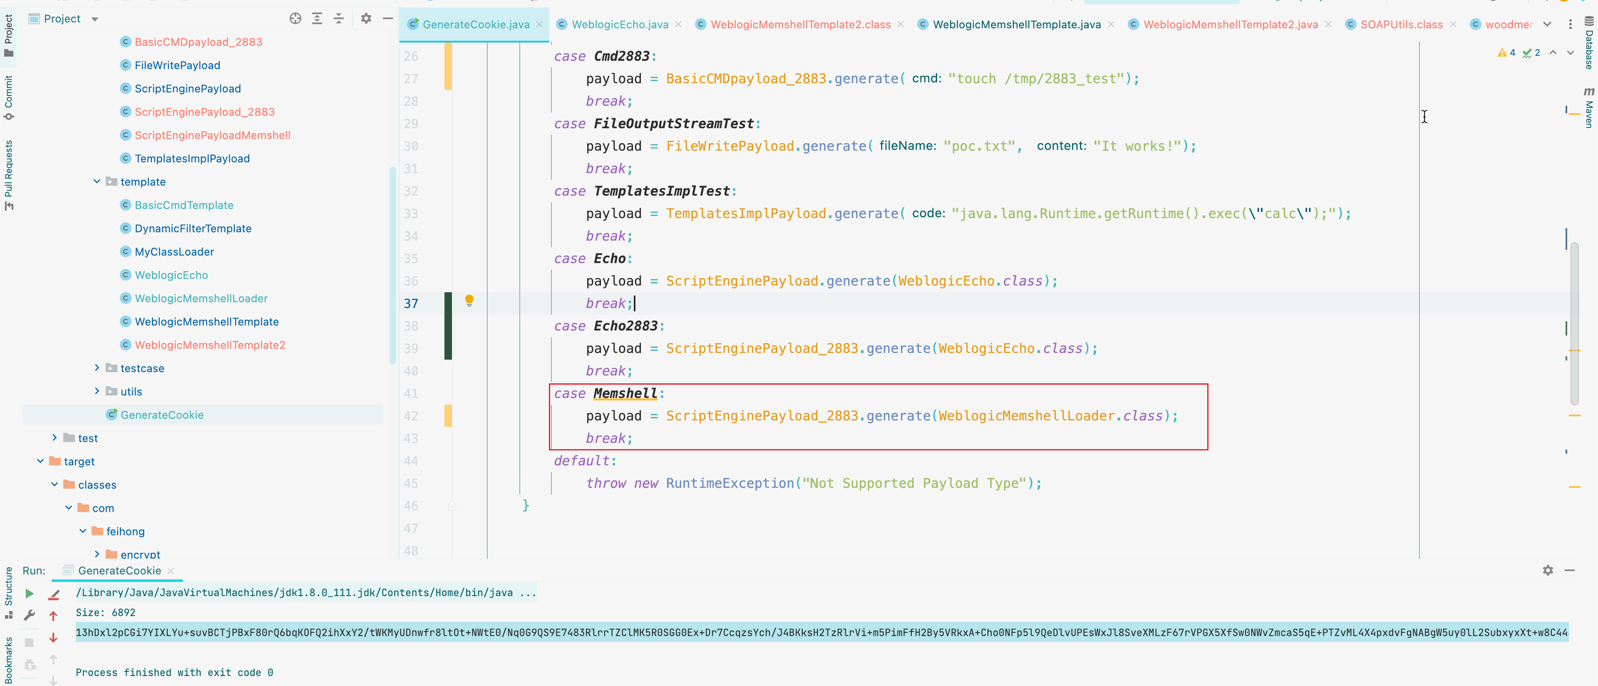The image size is (1598, 686).
Task: Expand the testcase folder
Action: (97, 368)
